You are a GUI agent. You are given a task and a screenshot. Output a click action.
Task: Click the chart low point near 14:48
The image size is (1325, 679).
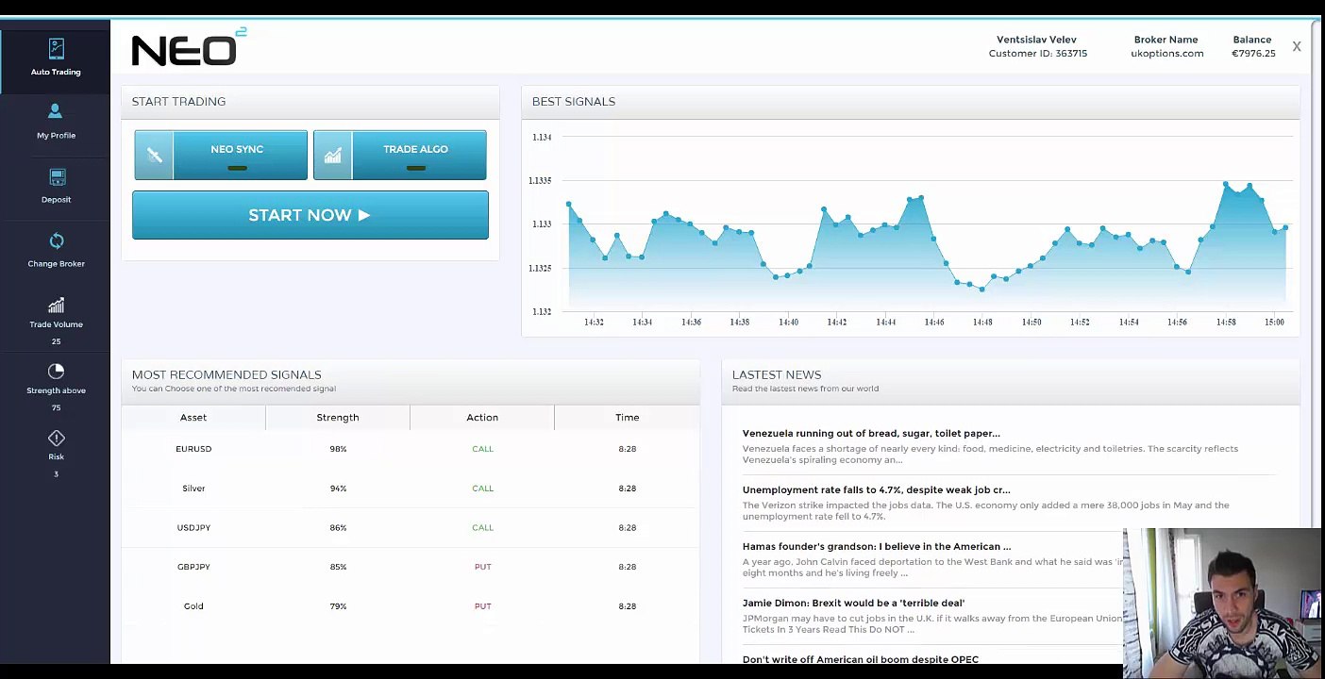[x=982, y=290]
